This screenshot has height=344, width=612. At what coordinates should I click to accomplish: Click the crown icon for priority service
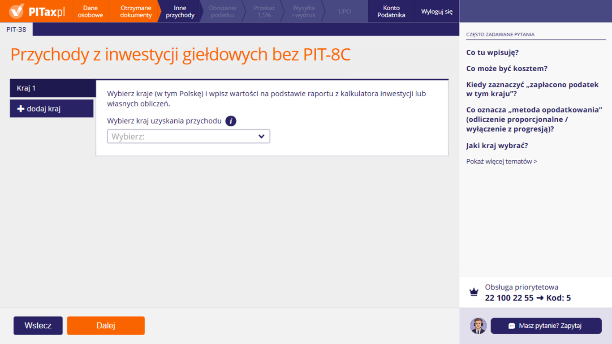[474, 291]
